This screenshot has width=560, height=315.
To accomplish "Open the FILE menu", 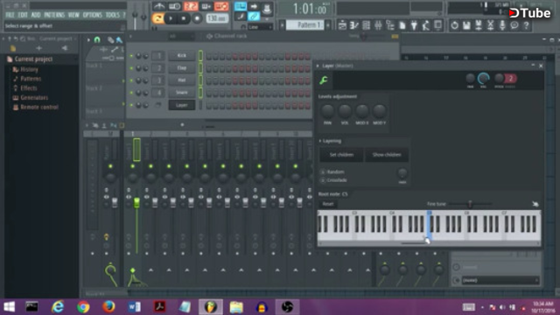I will 10,15.
